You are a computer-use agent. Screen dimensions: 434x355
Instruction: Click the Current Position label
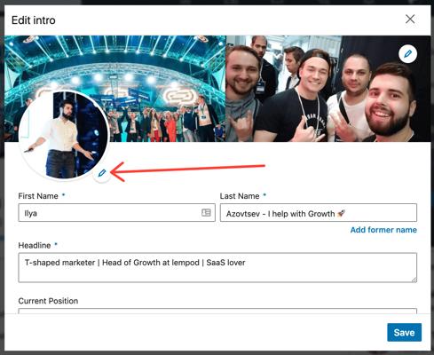(48, 301)
